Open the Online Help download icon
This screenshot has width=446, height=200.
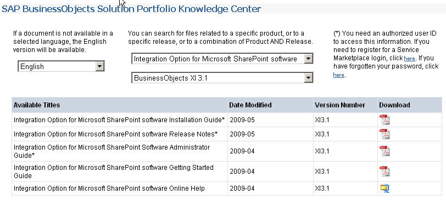[384, 188]
